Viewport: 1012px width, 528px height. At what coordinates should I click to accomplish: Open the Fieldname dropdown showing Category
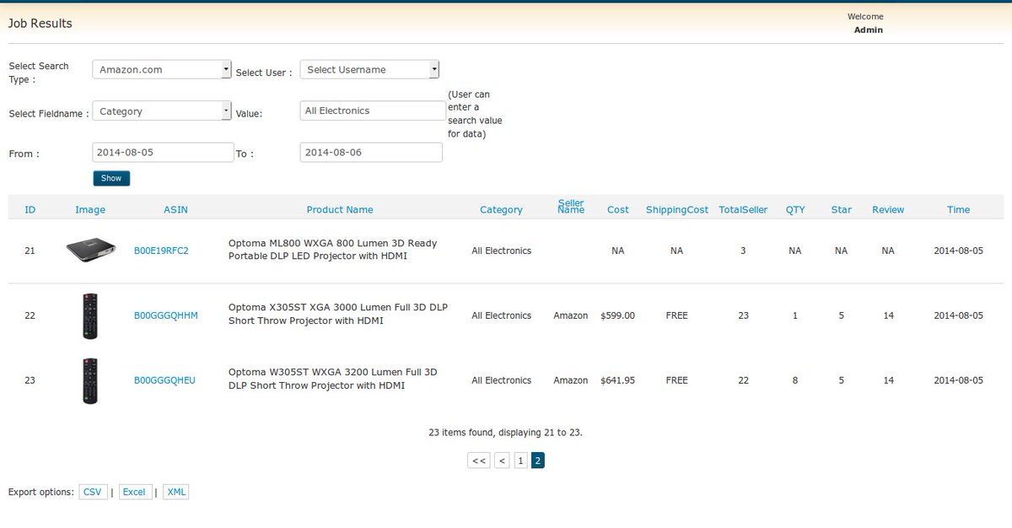coord(162,110)
